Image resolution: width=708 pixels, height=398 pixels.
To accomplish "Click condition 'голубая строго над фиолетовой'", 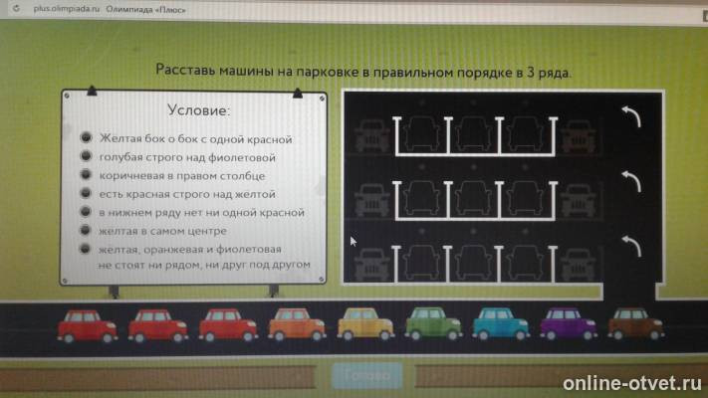I will (x=187, y=157).
